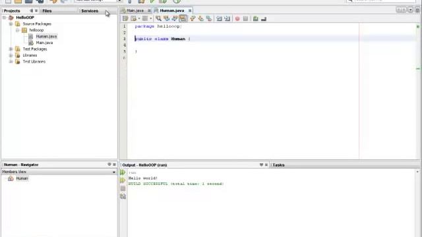Switch to the Projects tab
Screen dimensions: 422x237
coord(12,11)
